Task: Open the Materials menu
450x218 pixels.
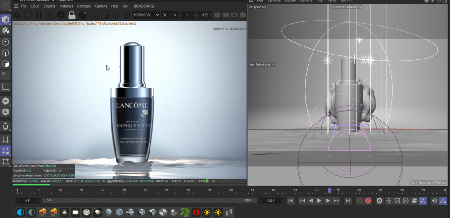Action: tap(66, 6)
